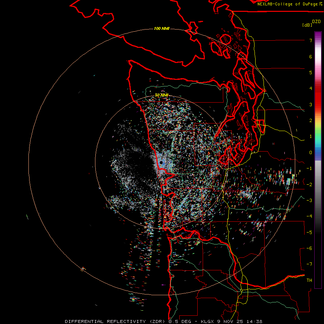
Task: Click the 50 NMI range ring label
Action: pyautogui.click(x=162, y=95)
